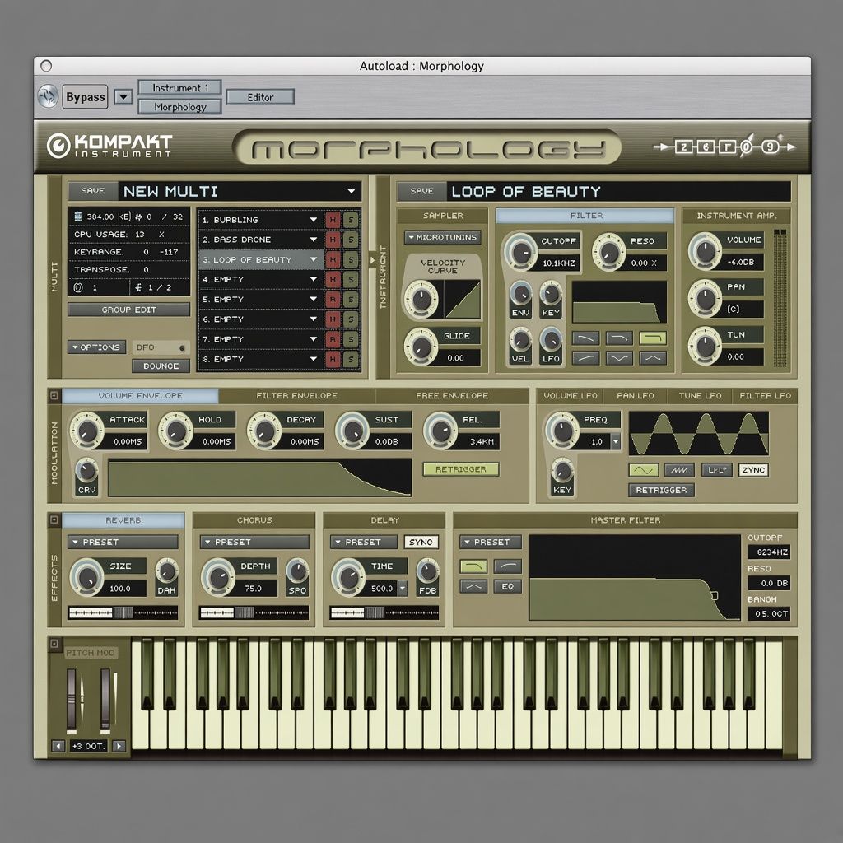Click the round power icon beside Bypass
The image size is (843, 843).
click(48, 97)
